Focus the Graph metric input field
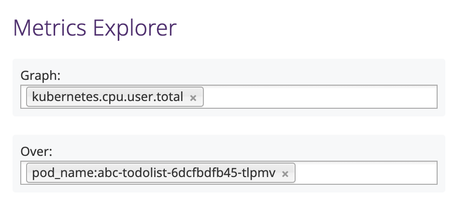Image resolution: width=455 pixels, height=204 pixels. [228, 97]
